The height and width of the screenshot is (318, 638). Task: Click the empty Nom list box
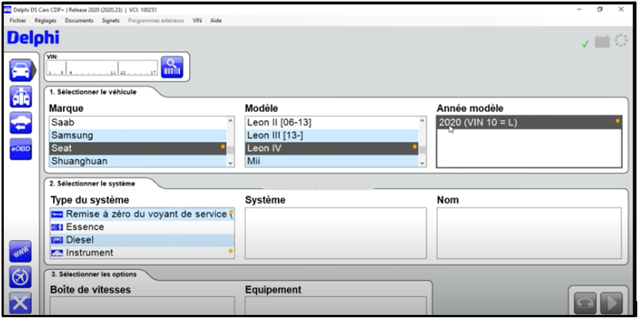pyautogui.click(x=529, y=233)
